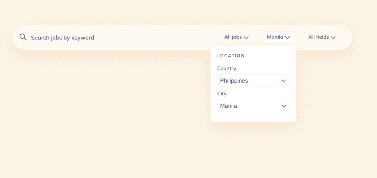Click the chevron next to All fields

coord(333,38)
